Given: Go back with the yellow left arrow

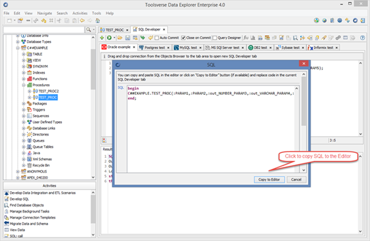Looking at the screenshot, I should (82, 21).
